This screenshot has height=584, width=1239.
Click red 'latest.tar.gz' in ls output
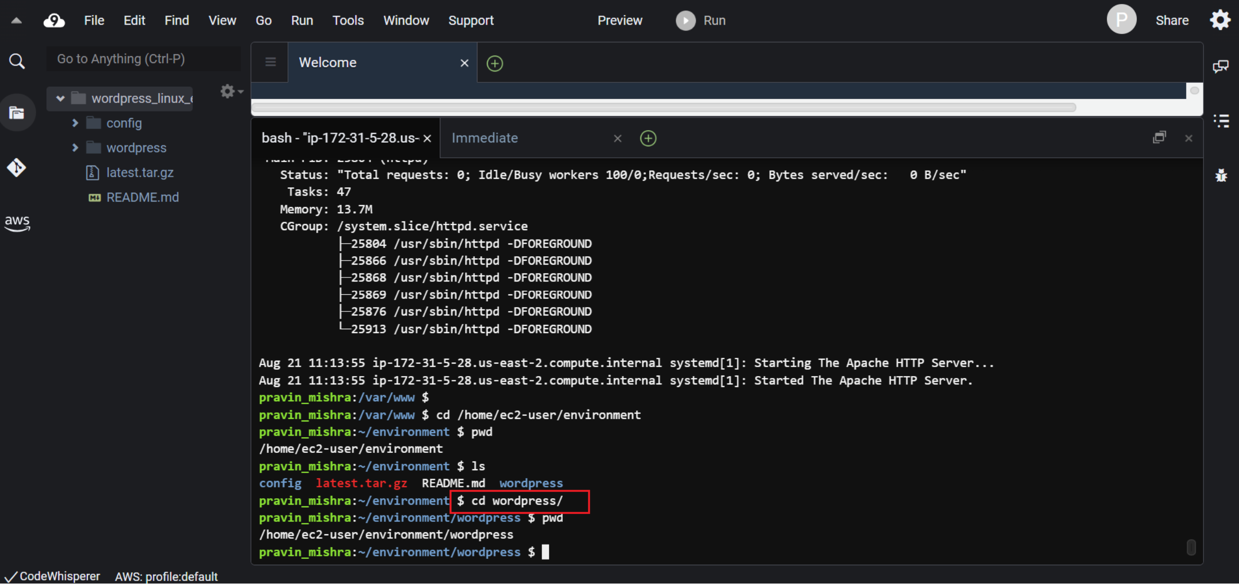362,483
